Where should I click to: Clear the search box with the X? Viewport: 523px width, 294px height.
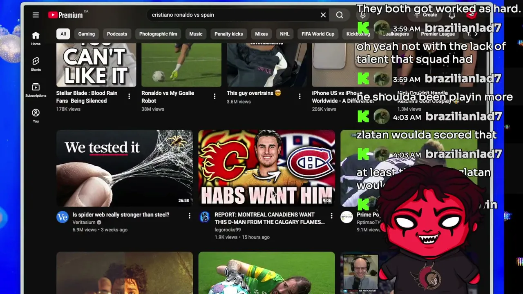pos(323,15)
